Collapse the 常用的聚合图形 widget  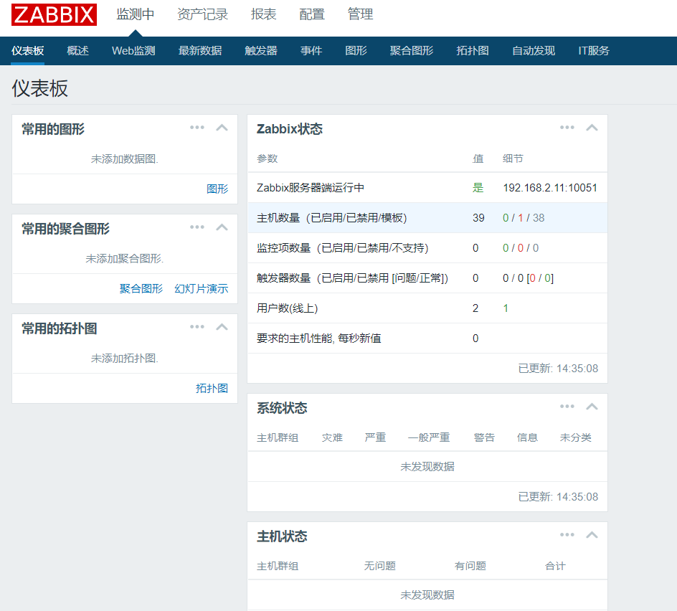(x=222, y=227)
